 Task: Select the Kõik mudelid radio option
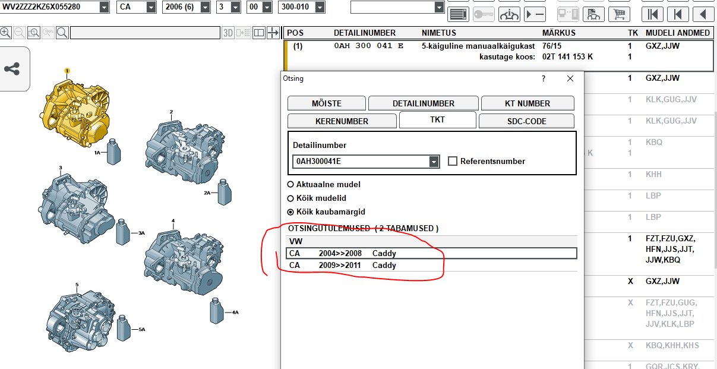click(x=290, y=198)
